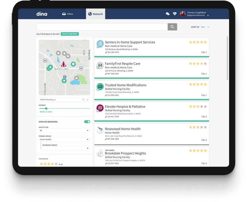Click the purple person marker on the map

[64, 64]
